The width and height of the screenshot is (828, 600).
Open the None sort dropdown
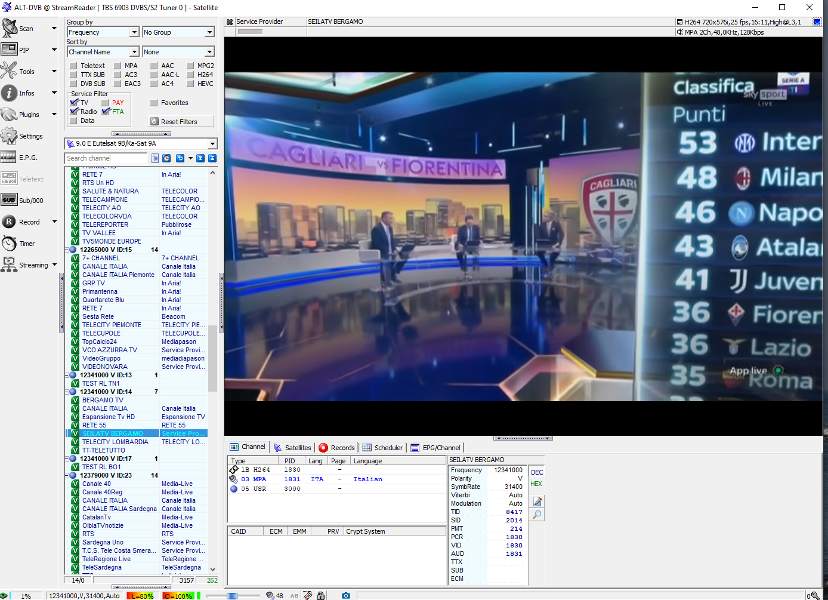[178, 52]
